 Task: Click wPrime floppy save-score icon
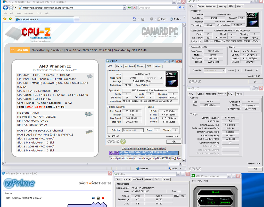(98, 198)
